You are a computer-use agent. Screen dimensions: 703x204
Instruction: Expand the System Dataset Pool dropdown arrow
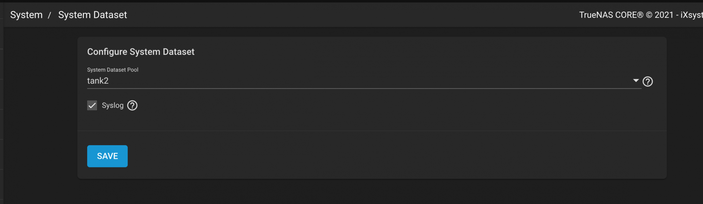point(636,81)
